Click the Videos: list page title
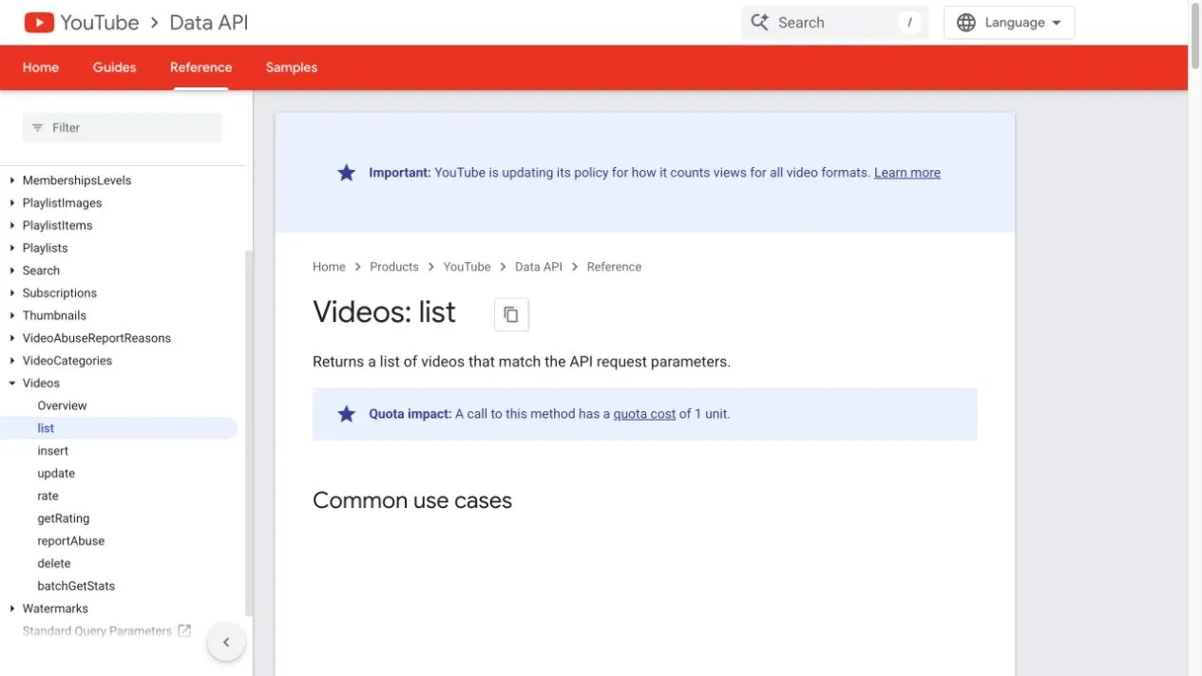Viewport: 1202px width, 676px height. pos(385,312)
